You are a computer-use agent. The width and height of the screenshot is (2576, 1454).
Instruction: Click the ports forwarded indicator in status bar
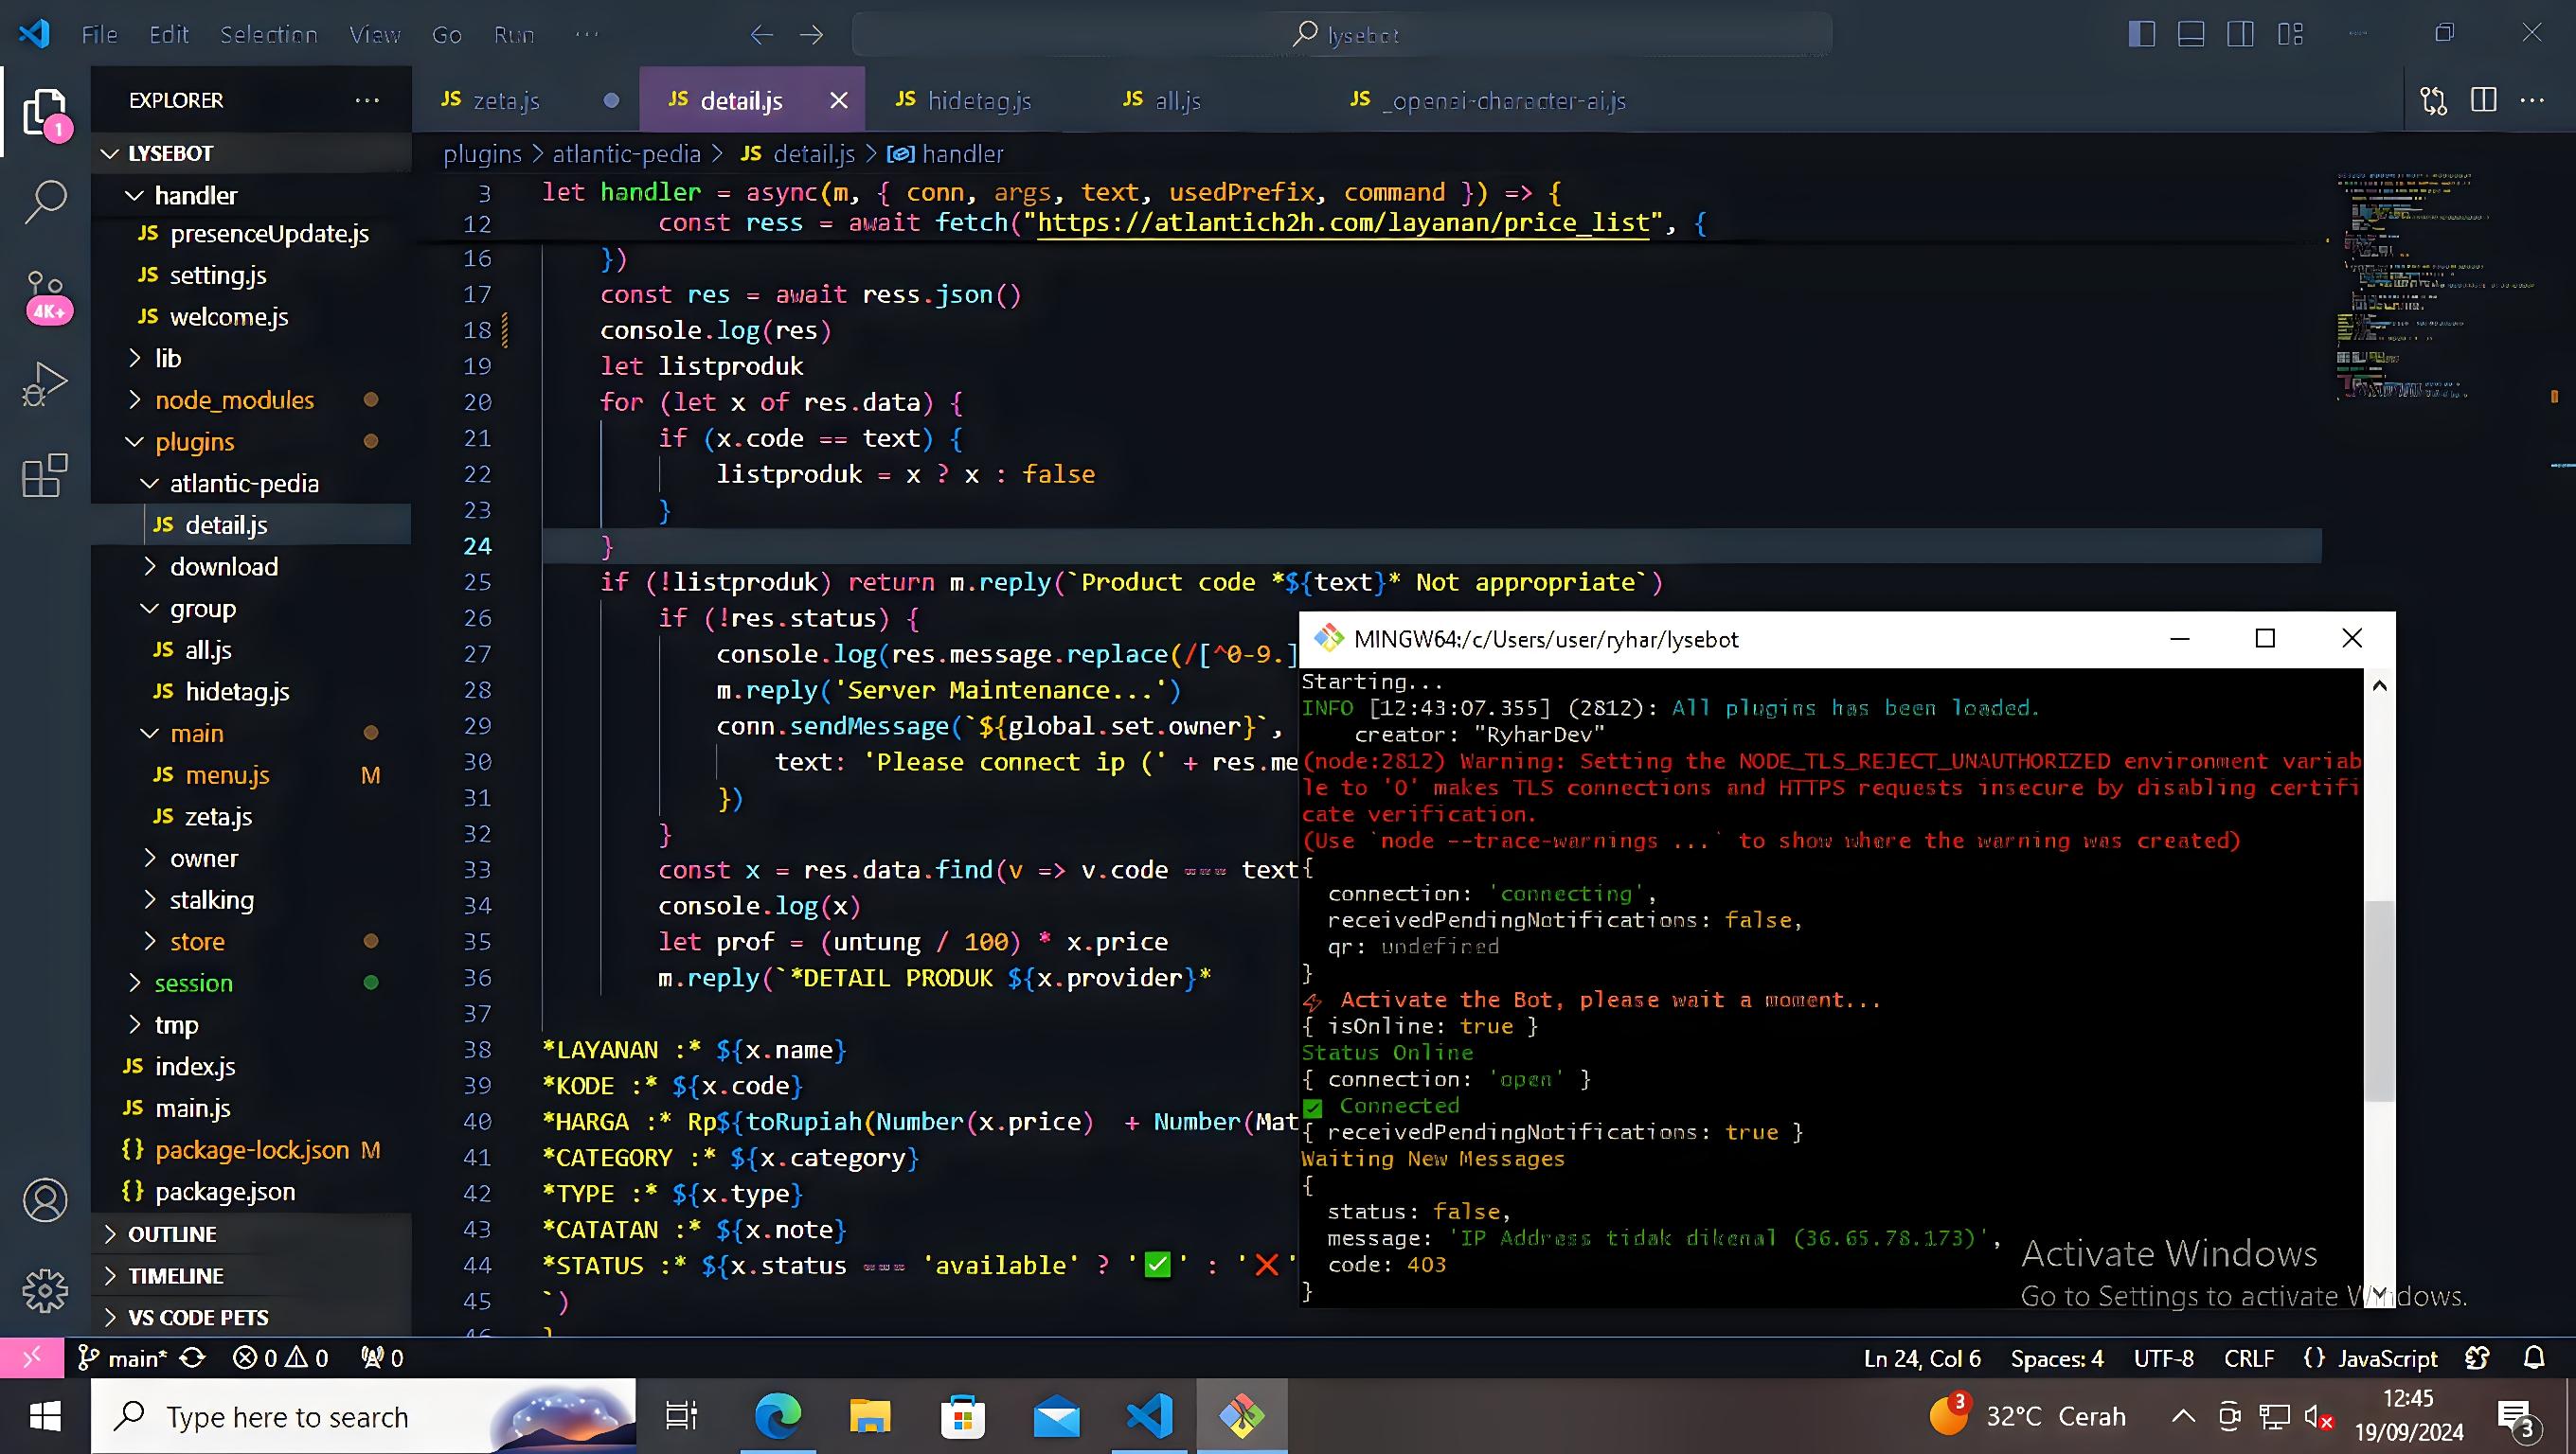tap(382, 1357)
